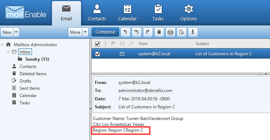Click the Reply toolbar icon

[x=125, y=32]
